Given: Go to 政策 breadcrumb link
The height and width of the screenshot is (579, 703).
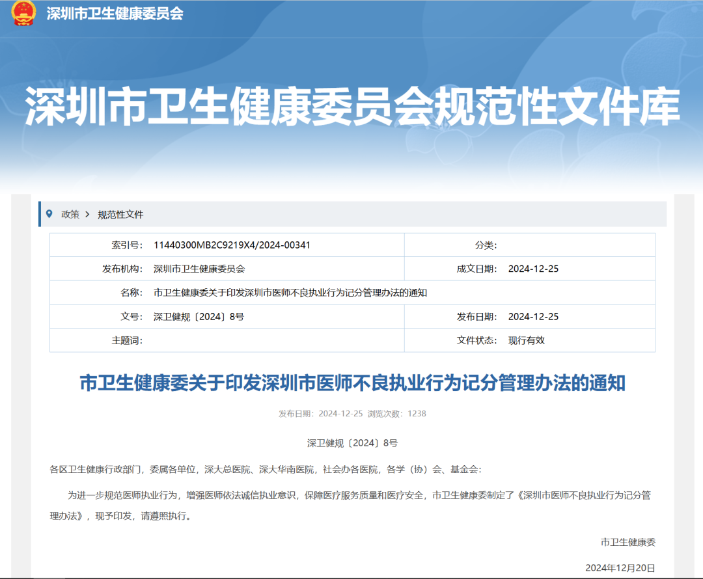Looking at the screenshot, I should (70, 215).
